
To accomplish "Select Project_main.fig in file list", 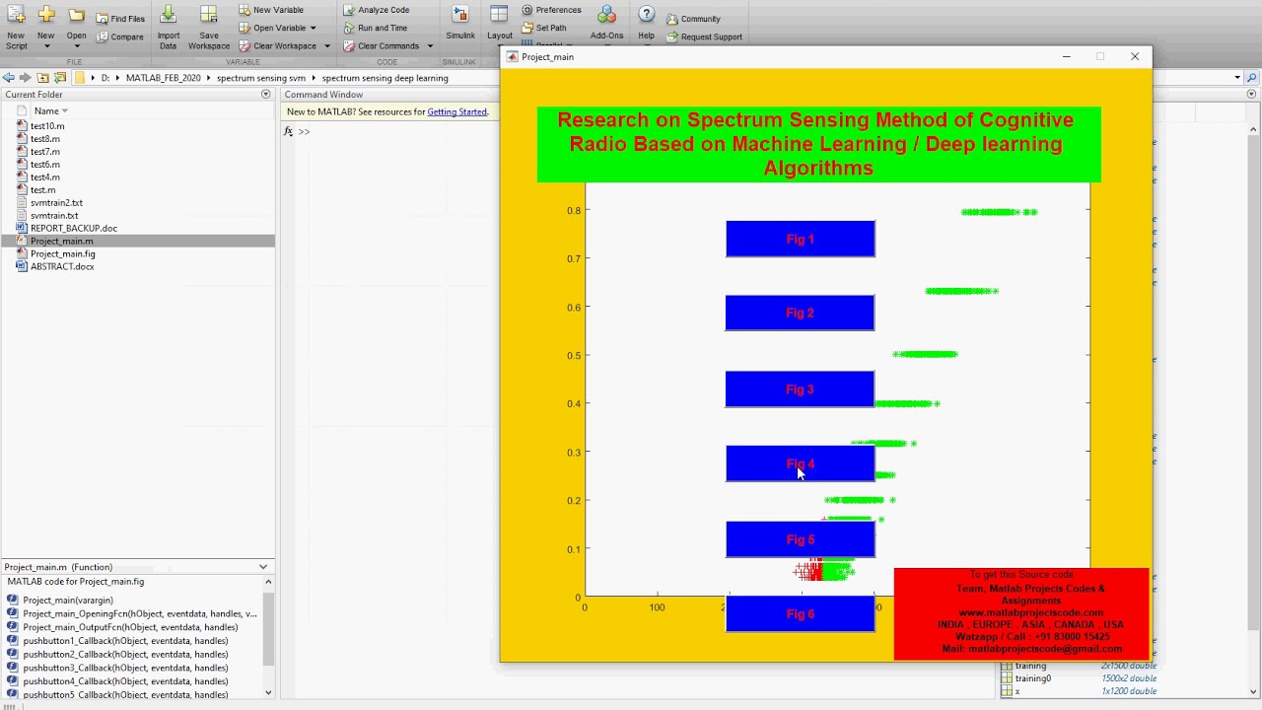I will [x=62, y=253].
